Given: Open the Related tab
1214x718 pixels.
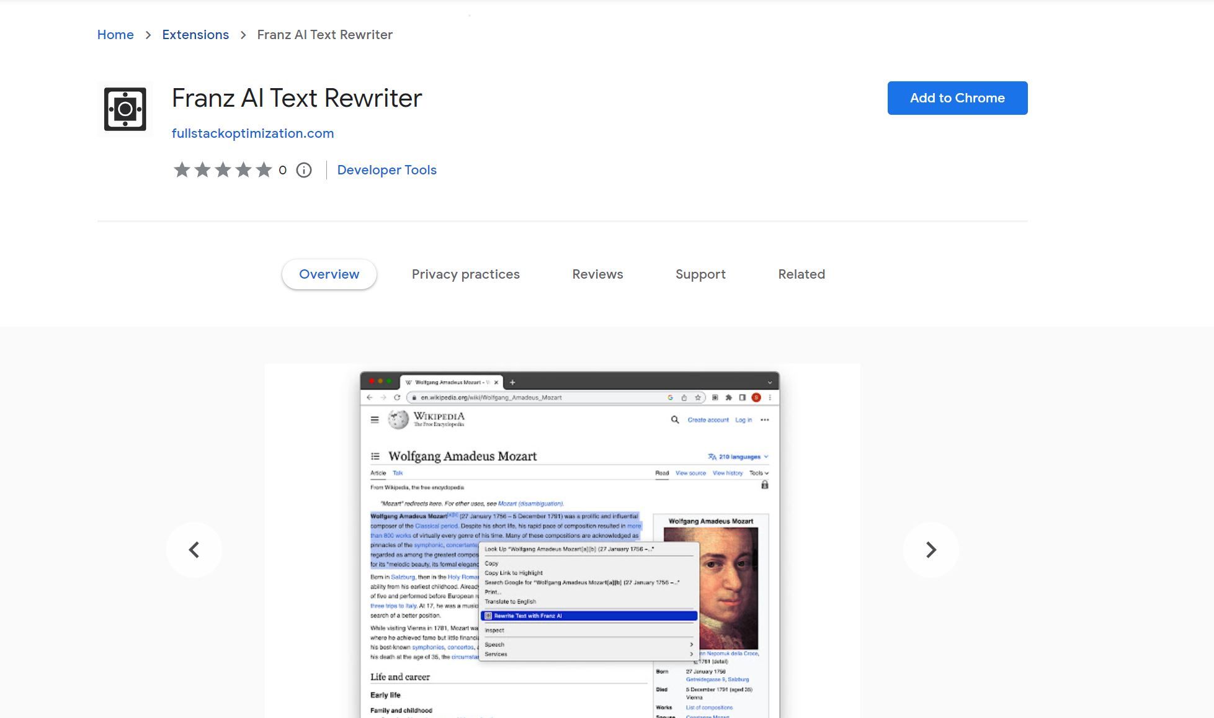Looking at the screenshot, I should (801, 274).
